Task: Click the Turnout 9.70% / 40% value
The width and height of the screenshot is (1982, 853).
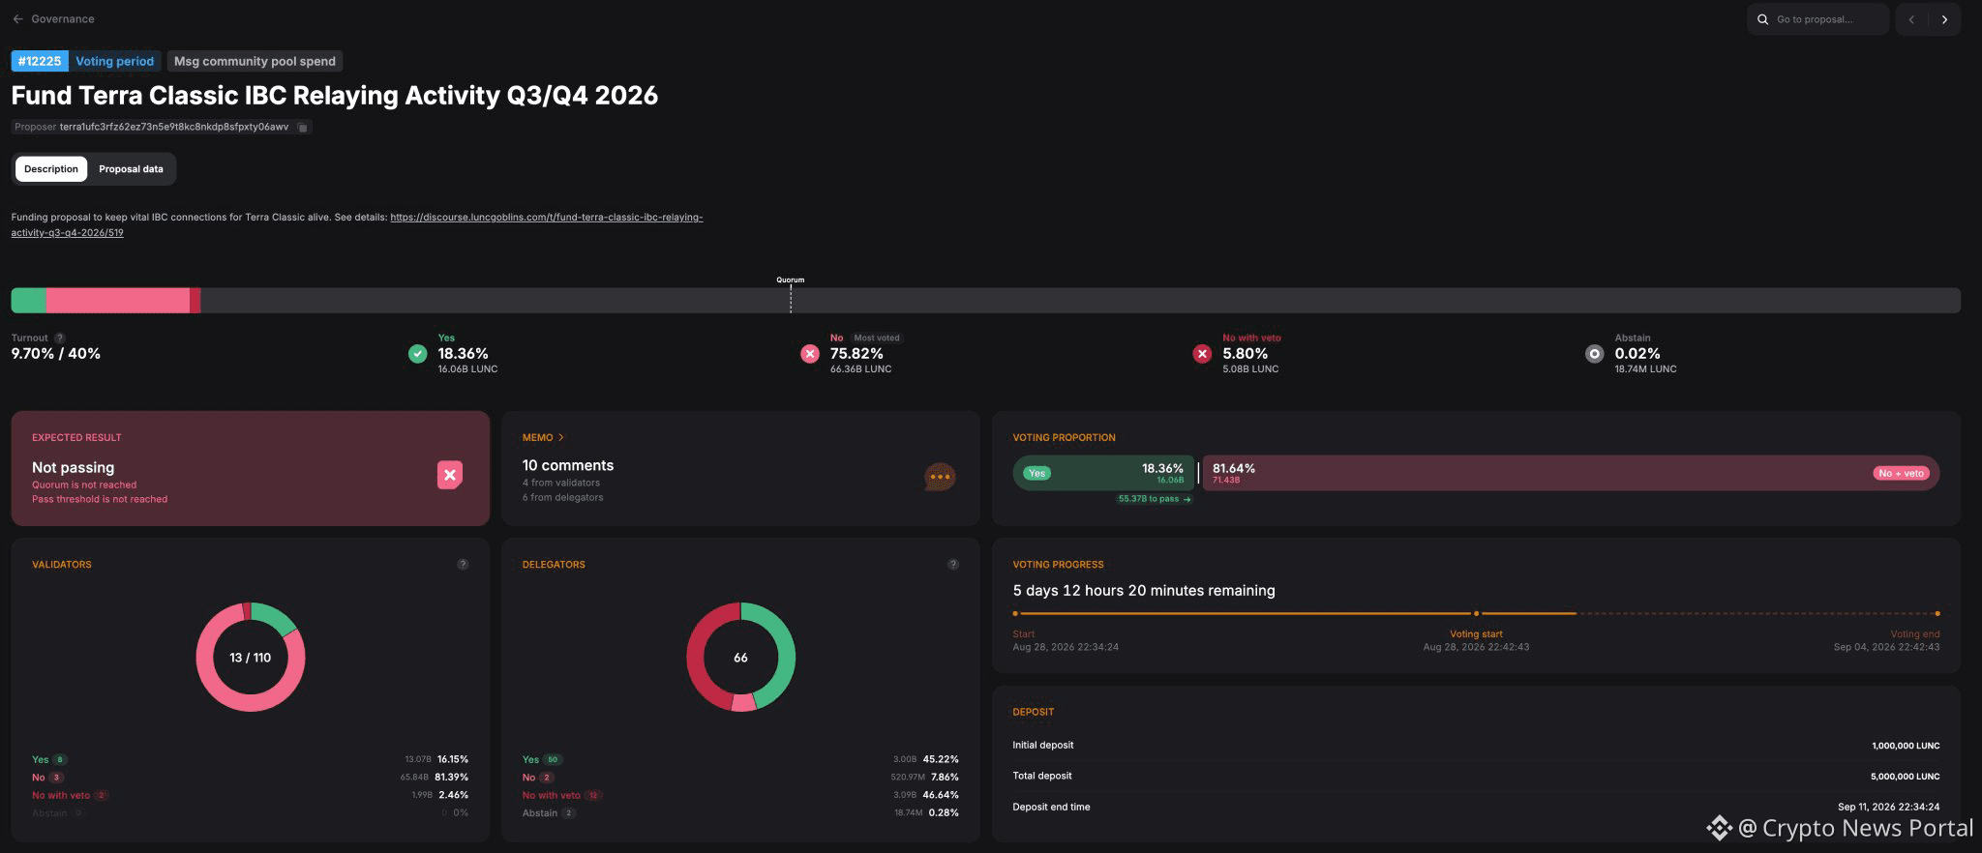Action: (x=56, y=354)
